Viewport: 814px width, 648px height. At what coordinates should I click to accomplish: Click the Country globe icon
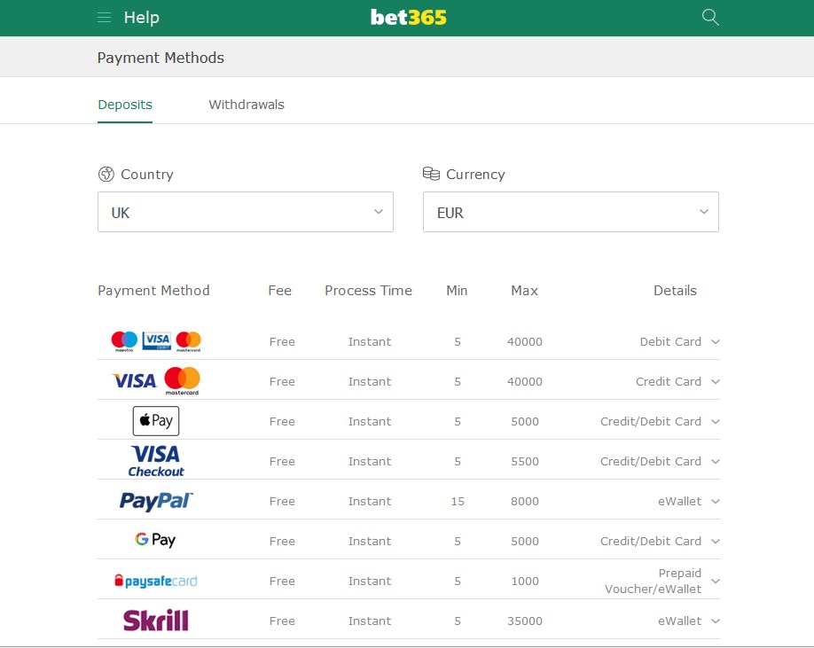point(106,175)
